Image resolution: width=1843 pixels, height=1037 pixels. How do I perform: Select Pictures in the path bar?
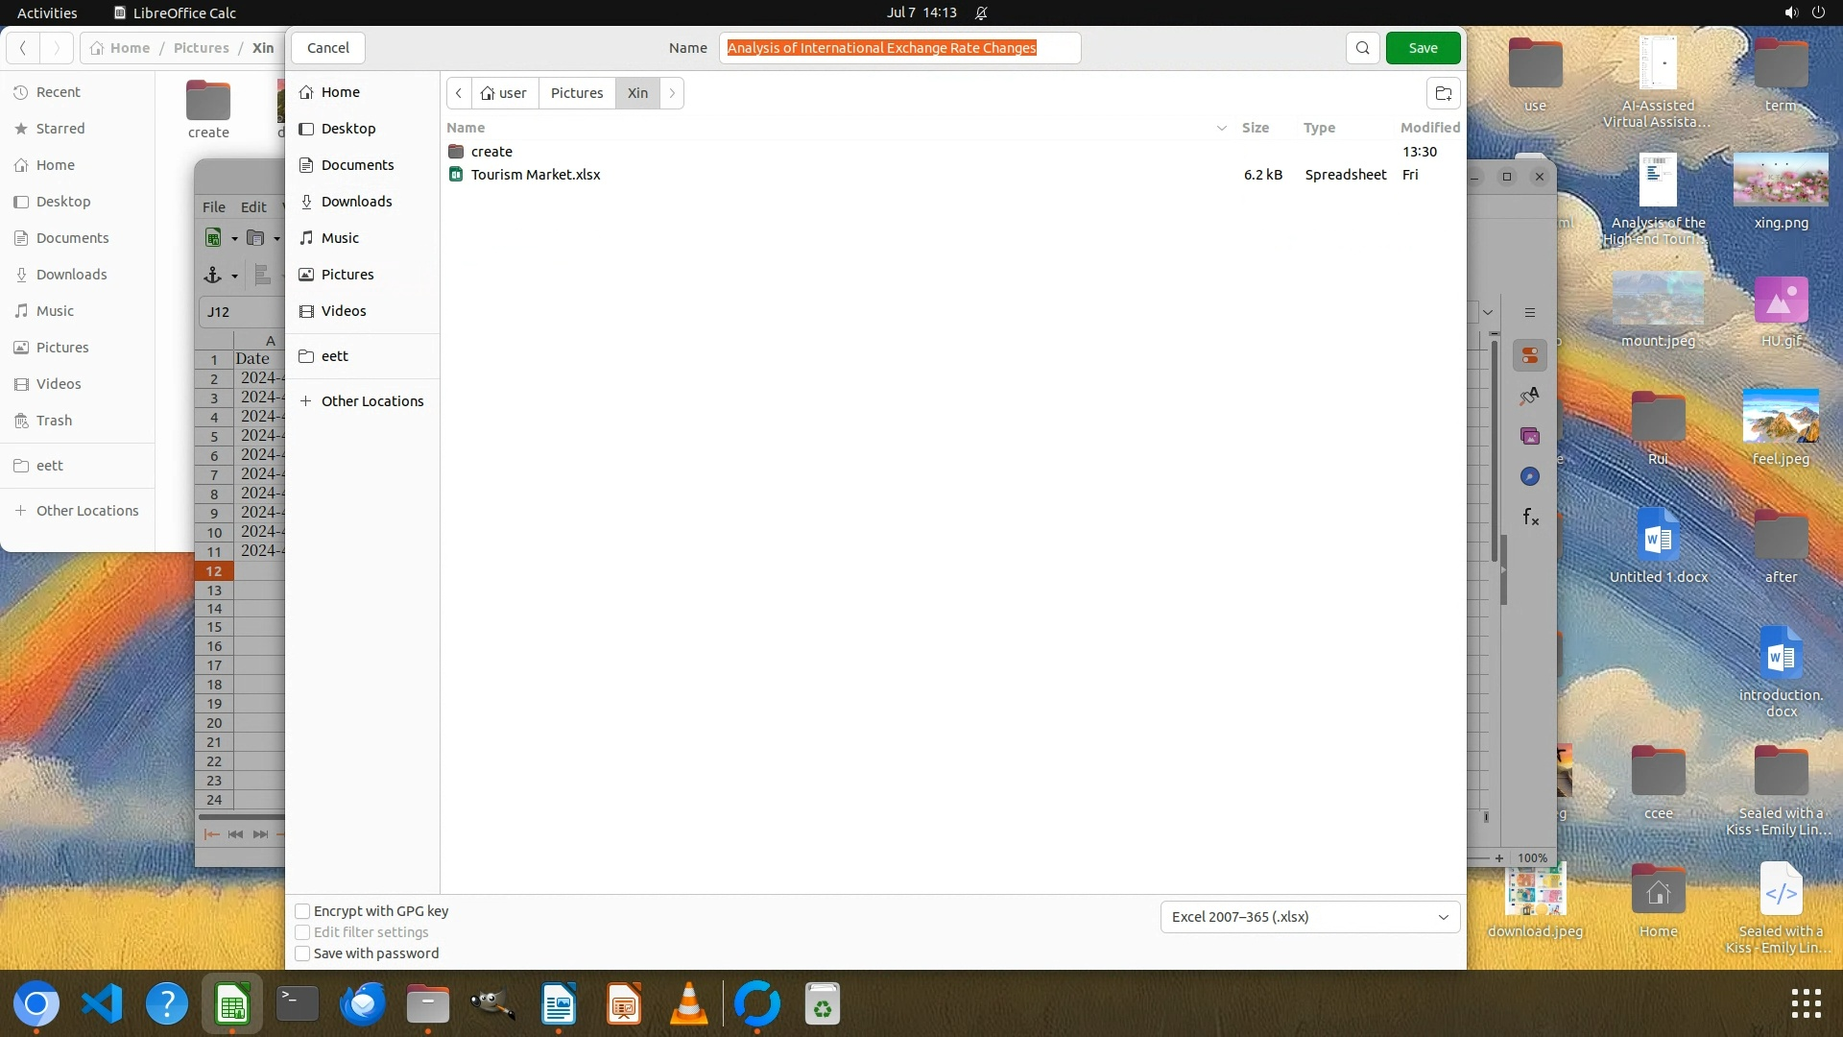[x=576, y=93]
